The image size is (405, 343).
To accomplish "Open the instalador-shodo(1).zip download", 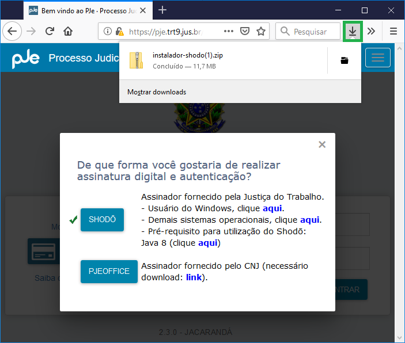I will coord(223,60).
